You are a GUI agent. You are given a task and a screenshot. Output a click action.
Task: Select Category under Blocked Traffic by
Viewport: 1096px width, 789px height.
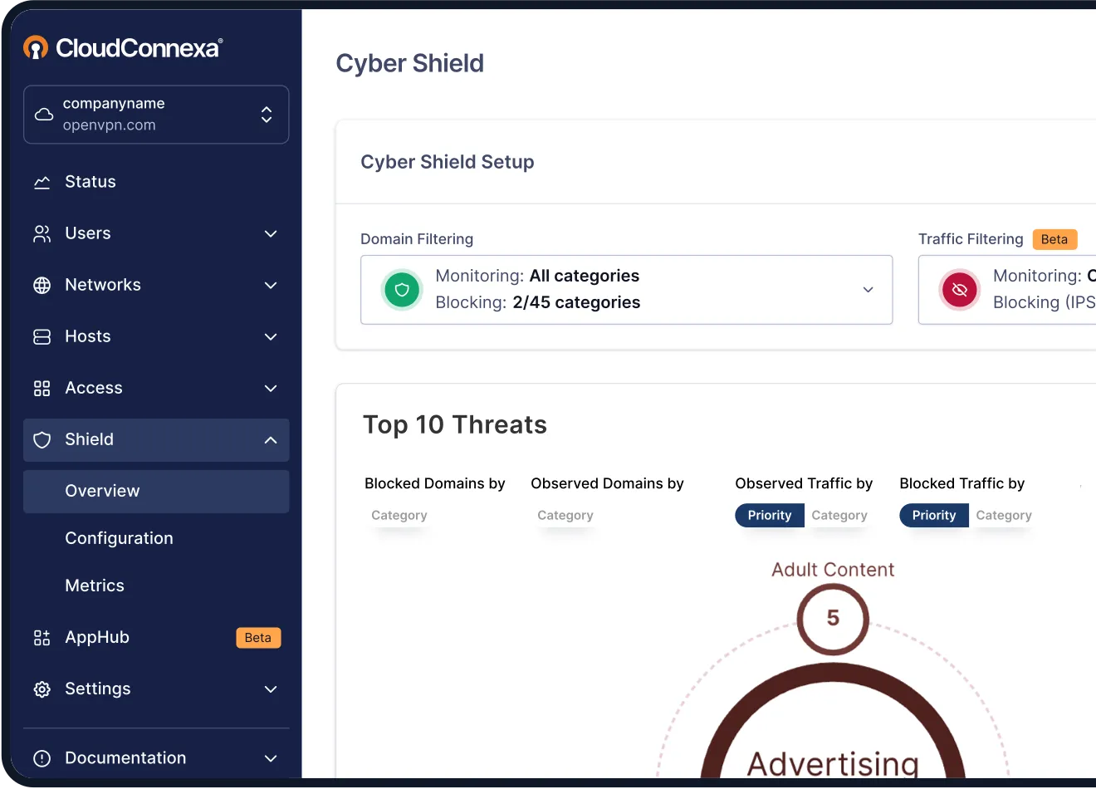1004,516
